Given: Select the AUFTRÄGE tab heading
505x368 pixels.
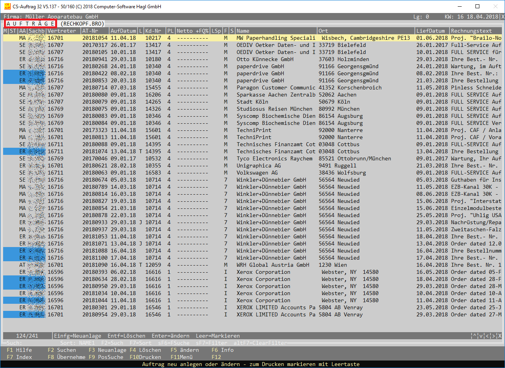Looking at the screenshot, I should click(x=30, y=24).
